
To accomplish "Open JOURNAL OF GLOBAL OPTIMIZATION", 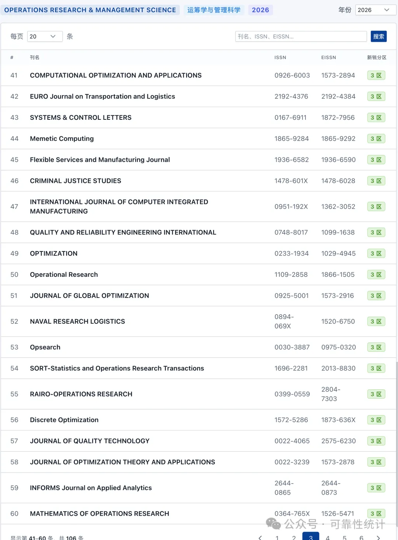I will click(90, 296).
